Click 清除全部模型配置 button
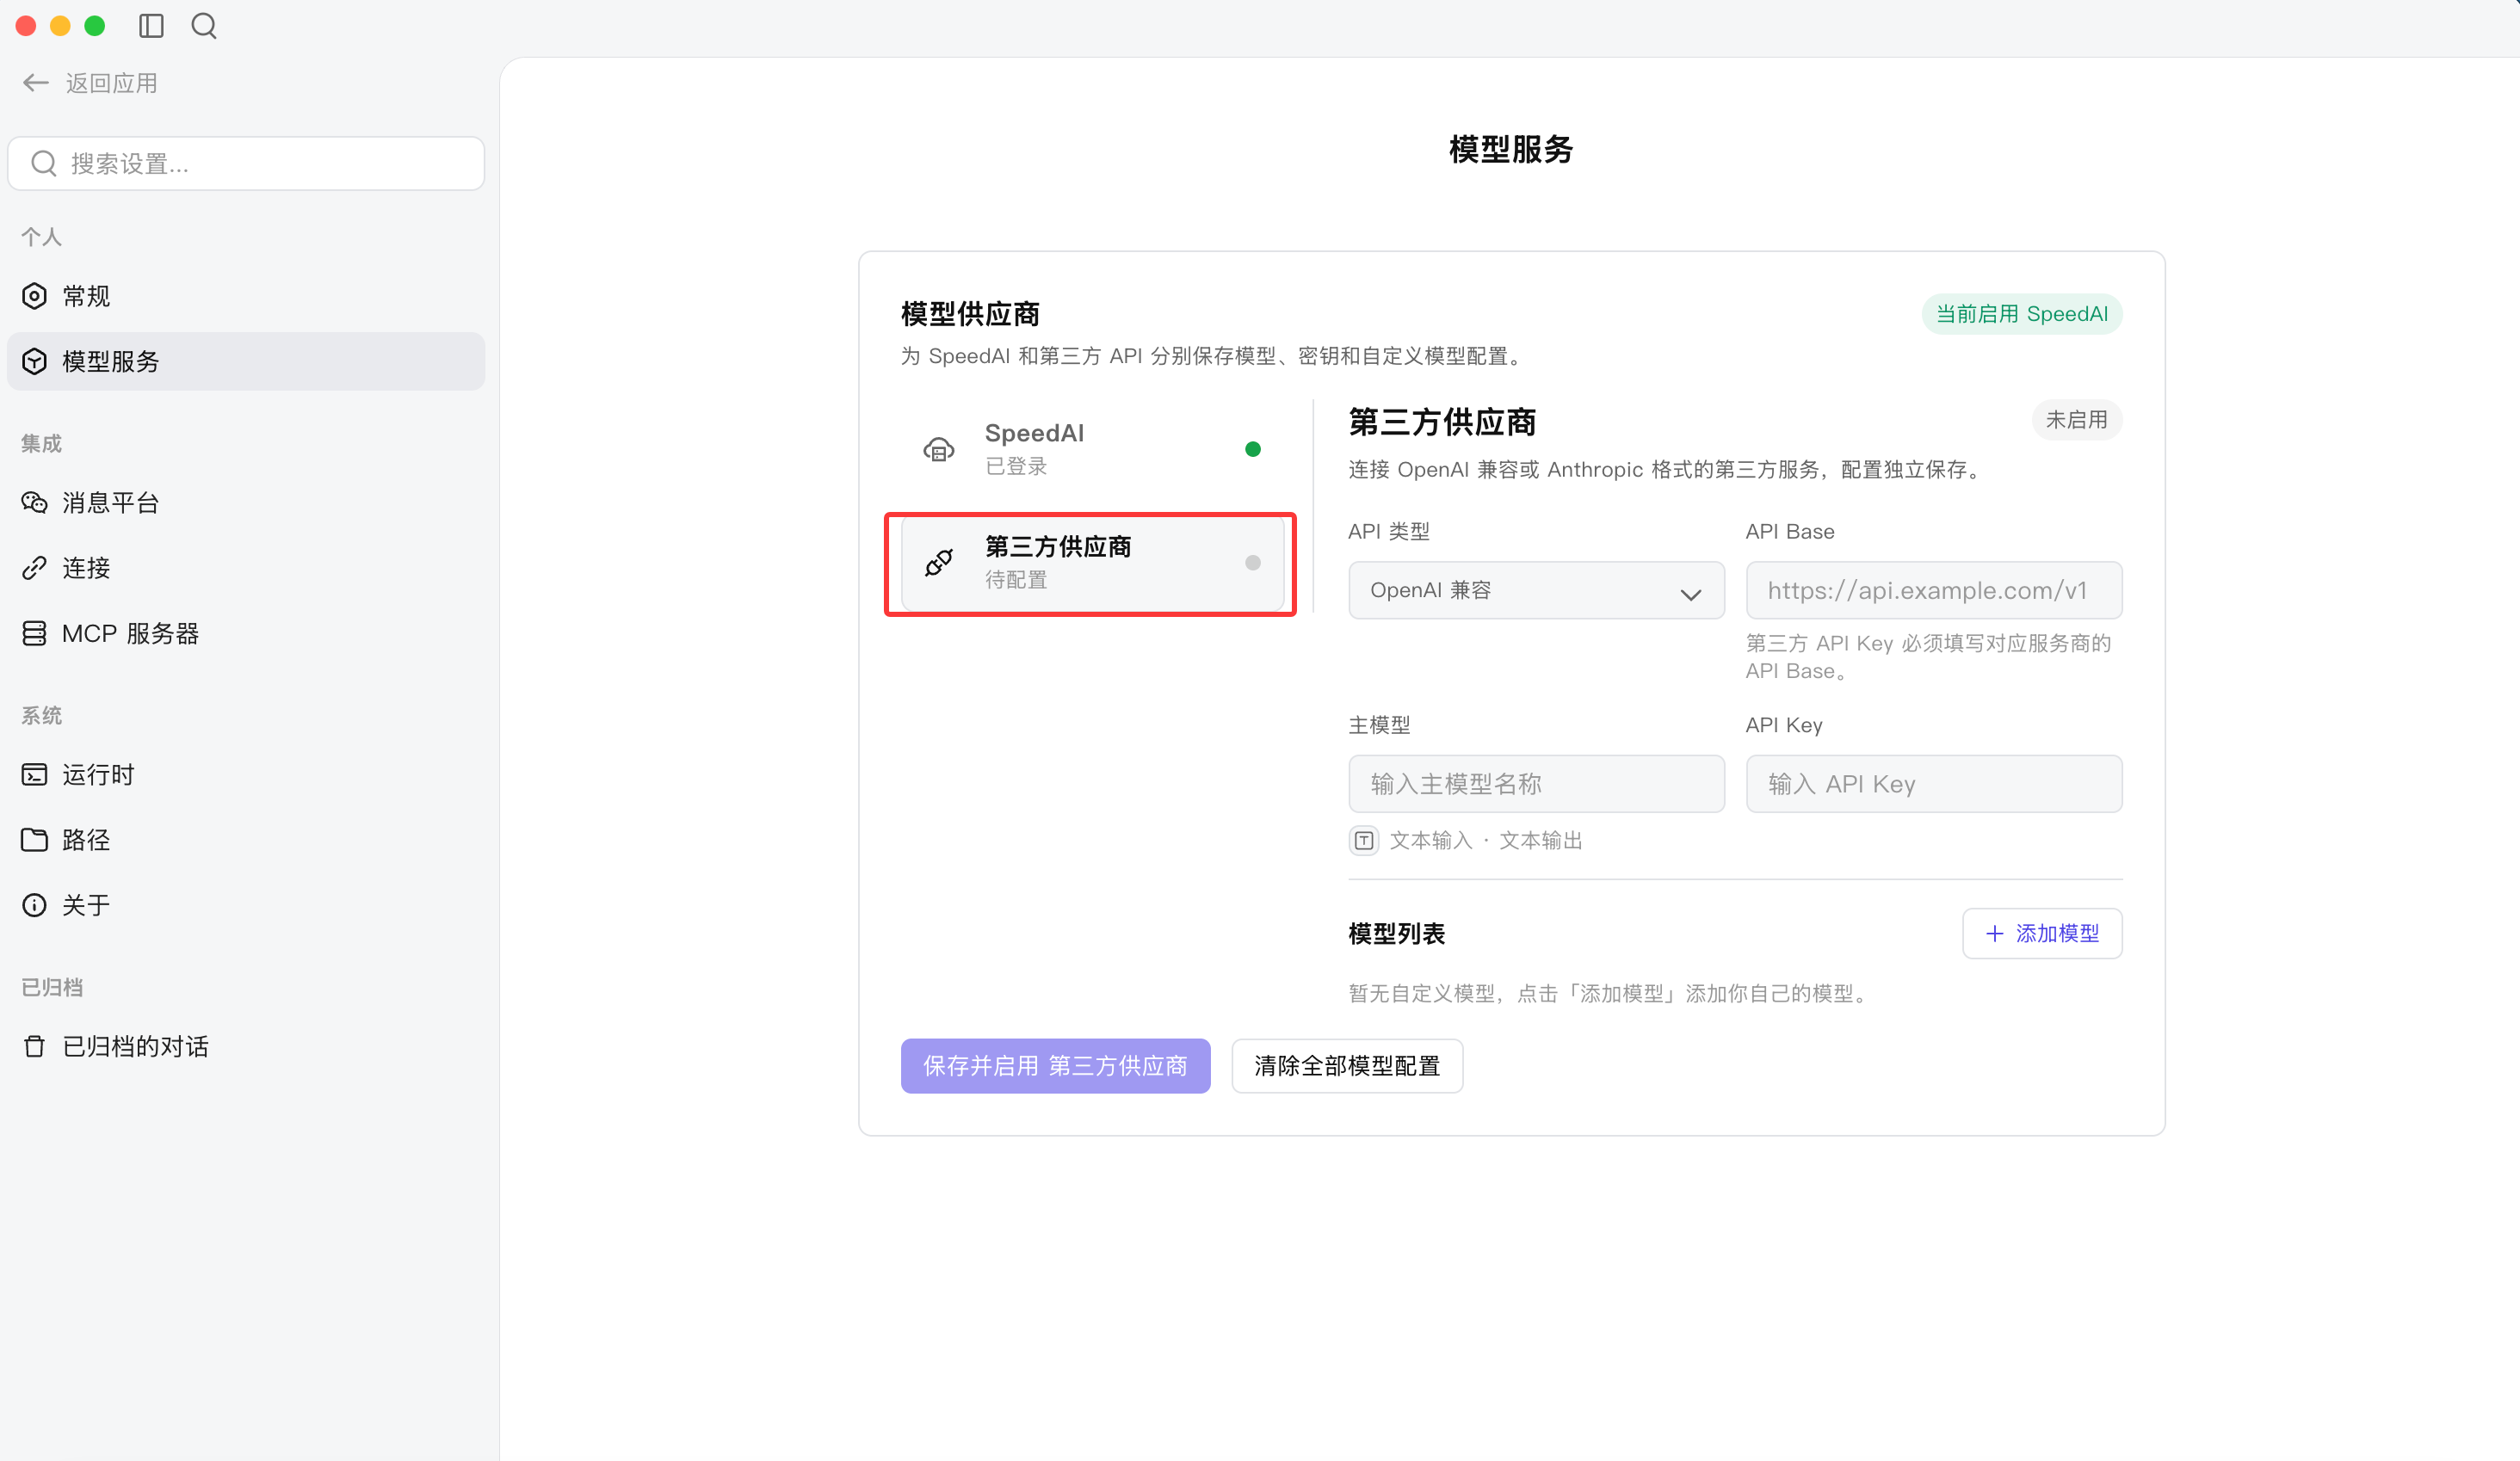 (1347, 1065)
